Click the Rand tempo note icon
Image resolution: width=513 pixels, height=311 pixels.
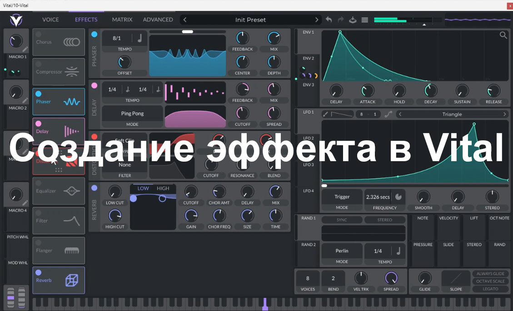coord(398,251)
